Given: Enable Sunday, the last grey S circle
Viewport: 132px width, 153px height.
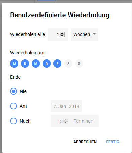Looking at the screenshot, I should tap(79, 63).
